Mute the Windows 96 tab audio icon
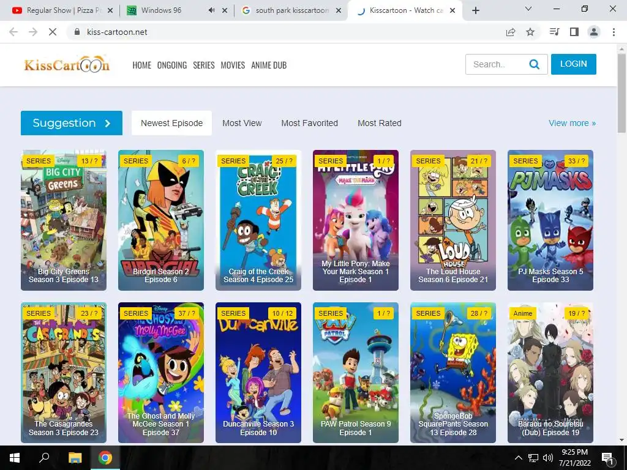Image resolution: width=627 pixels, height=470 pixels. pos(211,10)
